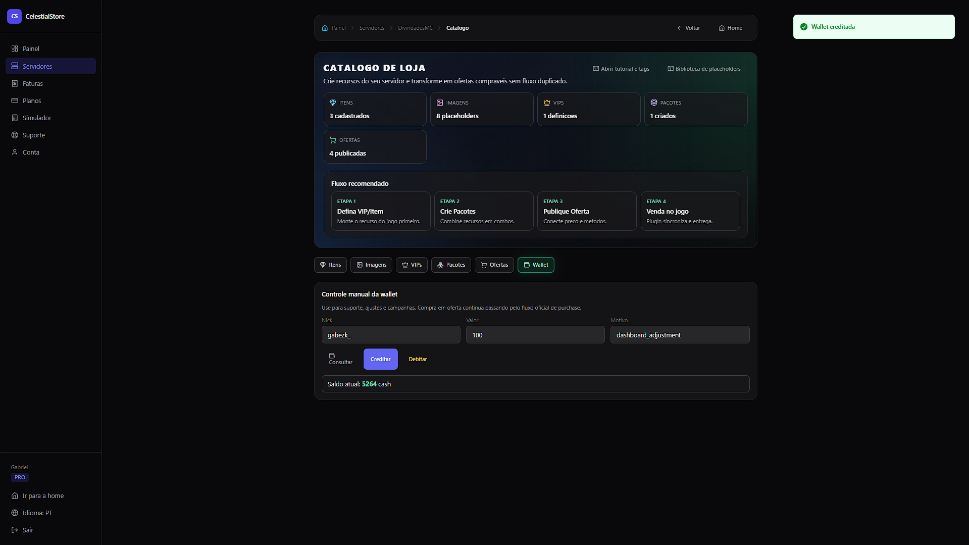
Task: Select the Suporte headset icon
Action: pyautogui.click(x=14, y=135)
